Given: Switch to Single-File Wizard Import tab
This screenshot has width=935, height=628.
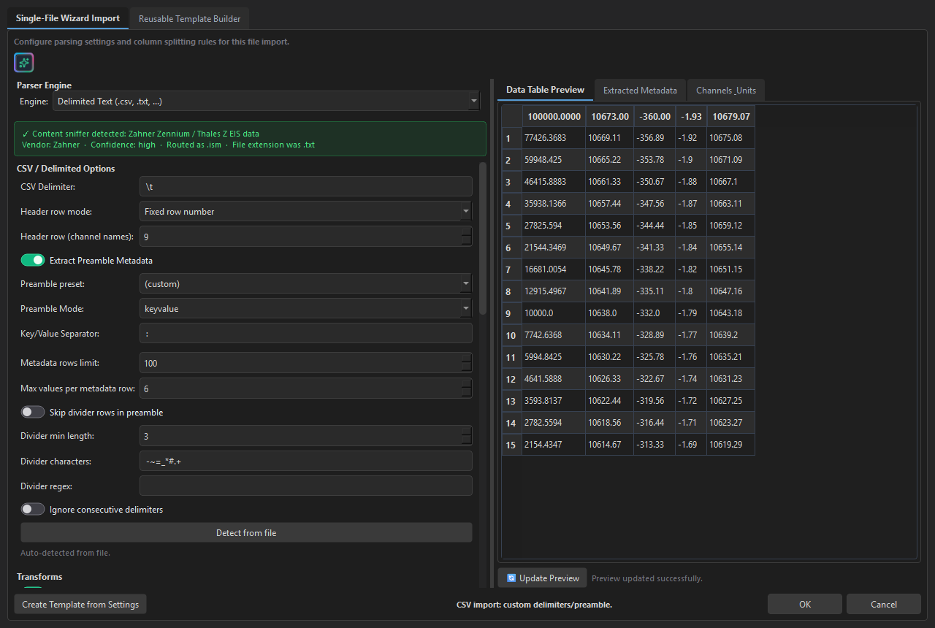Looking at the screenshot, I should click(x=68, y=18).
